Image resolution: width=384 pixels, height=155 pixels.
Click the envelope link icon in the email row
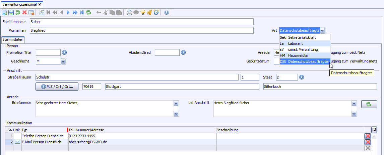(17, 142)
